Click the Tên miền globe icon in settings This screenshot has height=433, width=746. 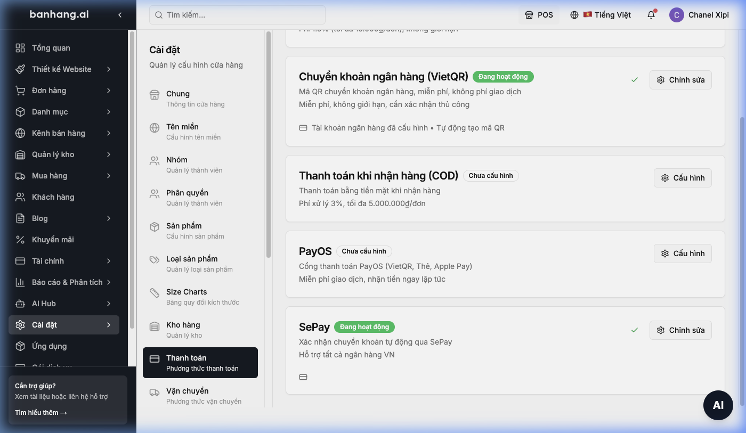155,128
